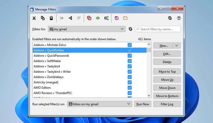Select 'Addons » Quickfolders' filter row
The image size is (213, 123).
click(90, 50)
